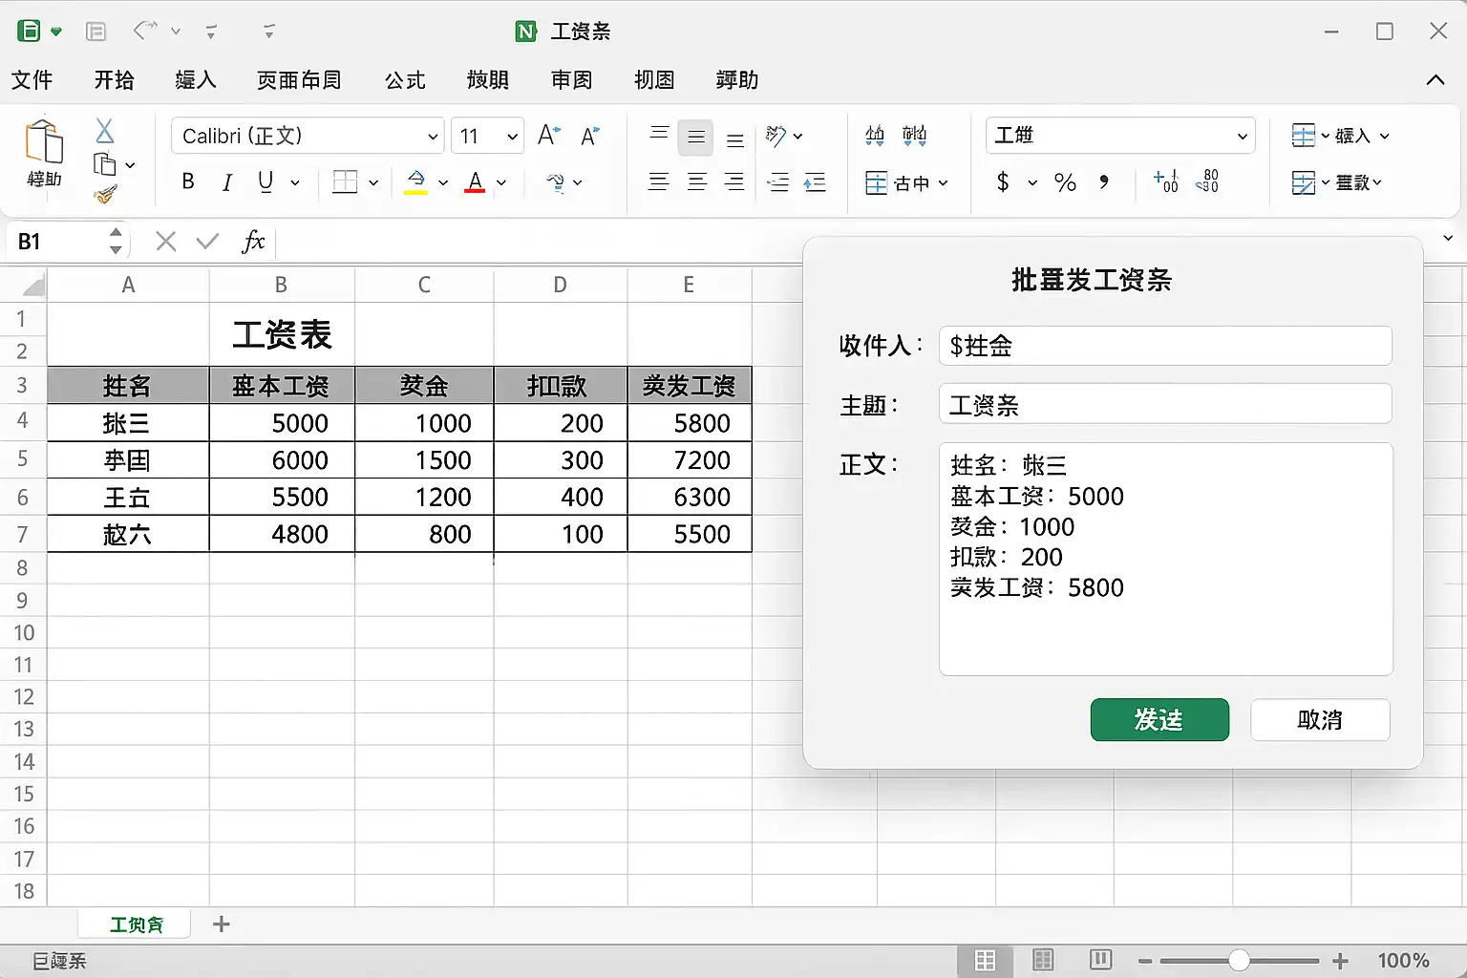Click the zoom slider handle
Viewport: 1467px width, 978px height.
click(x=1239, y=960)
